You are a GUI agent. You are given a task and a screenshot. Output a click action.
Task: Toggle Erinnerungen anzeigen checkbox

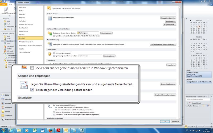(54, 53)
